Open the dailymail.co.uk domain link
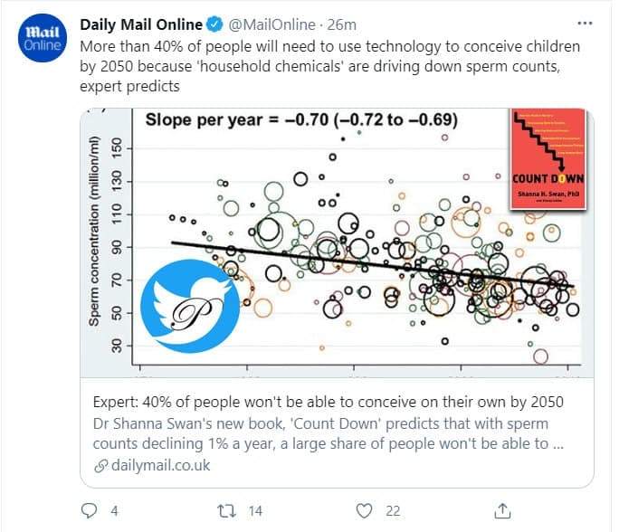Image resolution: width=619 pixels, height=532 pixels. coord(161,465)
